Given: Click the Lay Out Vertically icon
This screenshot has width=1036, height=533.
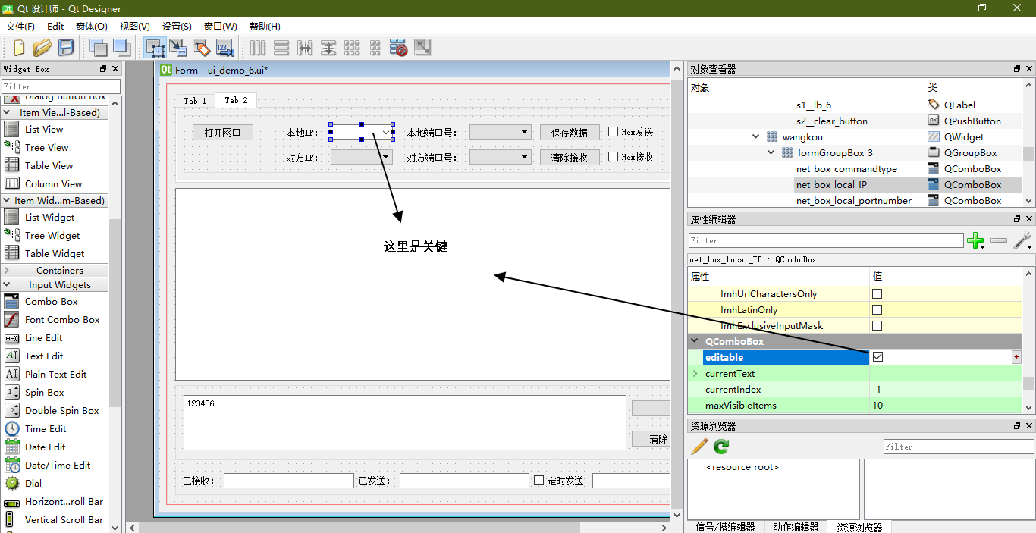Looking at the screenshot, I should click(281, 48).
